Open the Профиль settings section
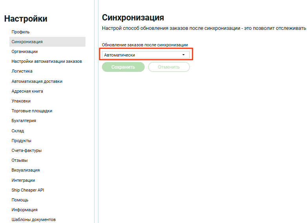Screen dimensions: 307x223 [x=20, y=32]
